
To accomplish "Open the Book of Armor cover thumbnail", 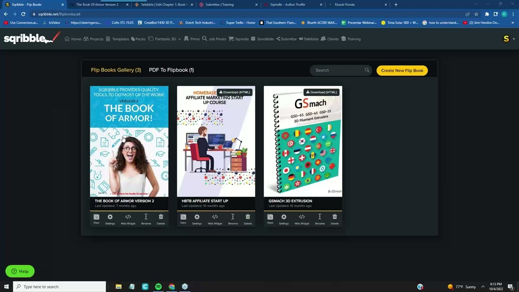I will coord(129,141).
